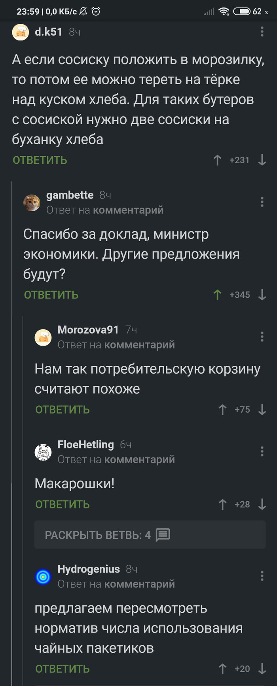Screen dimensions: 277x686
Task: Open Hydrogenius's spiral avatar
Action: (x=44, y=576)
